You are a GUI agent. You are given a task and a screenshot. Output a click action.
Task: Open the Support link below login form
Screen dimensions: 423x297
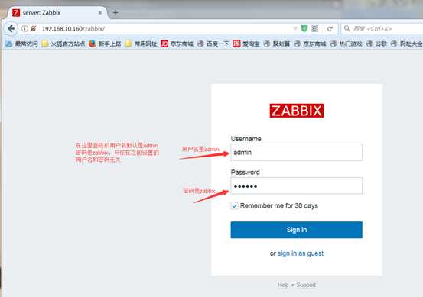tap(306, 285)
